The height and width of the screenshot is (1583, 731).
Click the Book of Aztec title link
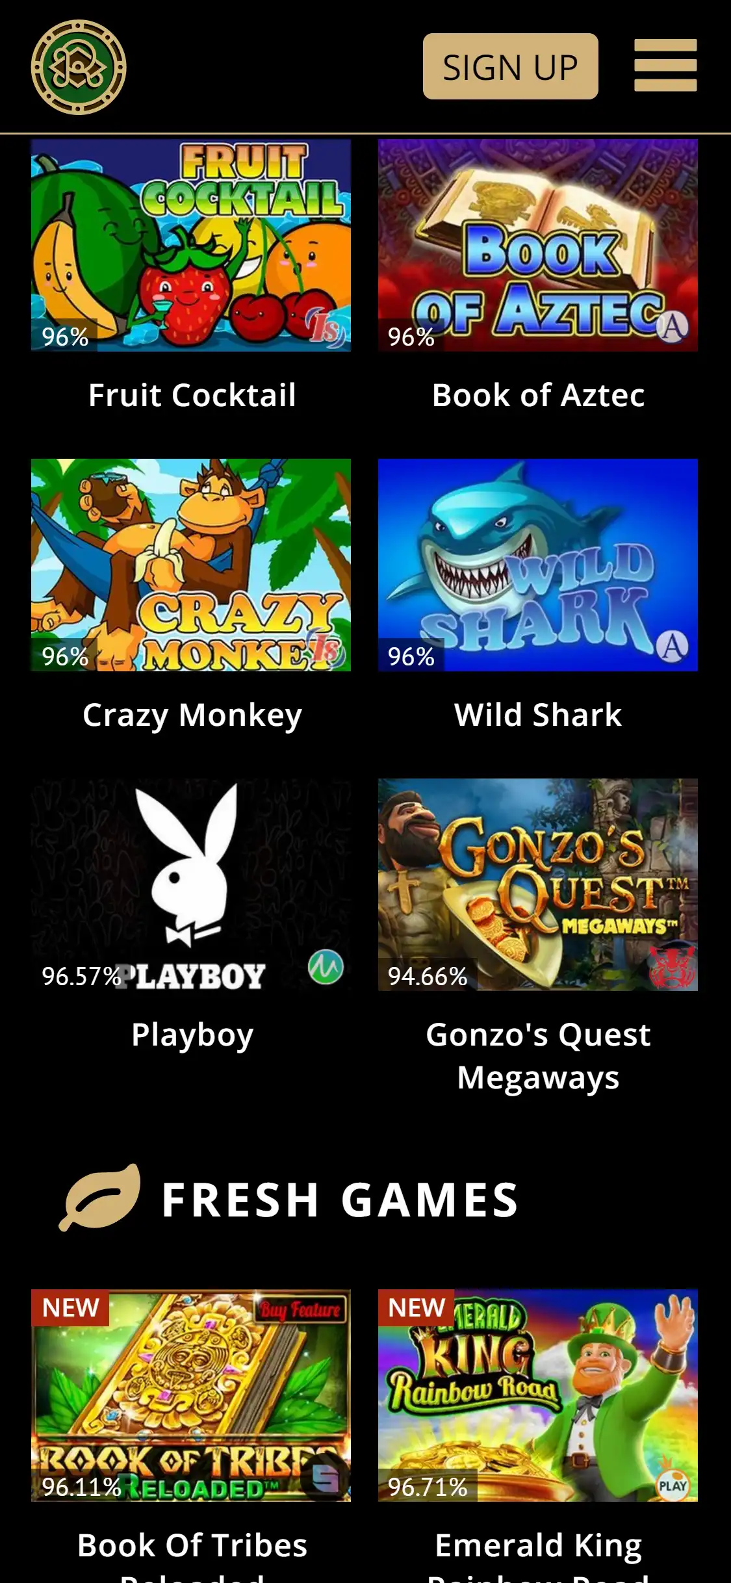pyautogui.click(x=538, y=395)
